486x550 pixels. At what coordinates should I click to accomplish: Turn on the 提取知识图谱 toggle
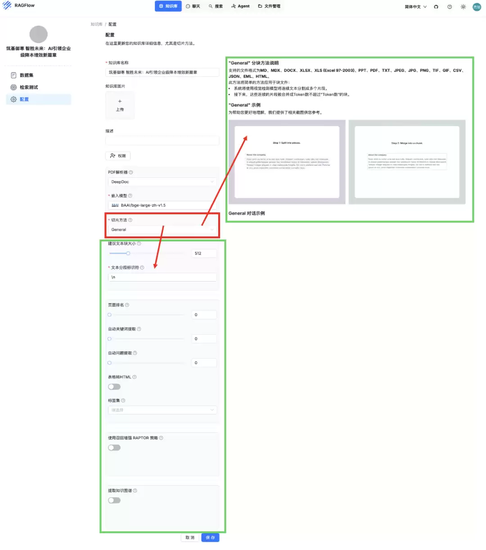114,500
